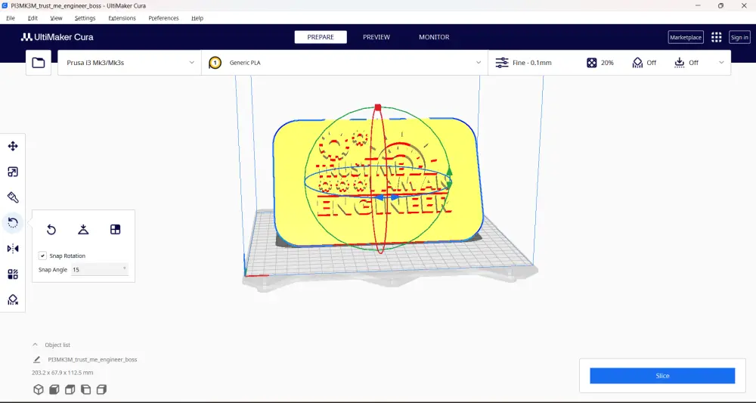The width and height of the screenshot is (756, 403).
Task: Open the application switcher grid icon
Action: tap(717, 37)
